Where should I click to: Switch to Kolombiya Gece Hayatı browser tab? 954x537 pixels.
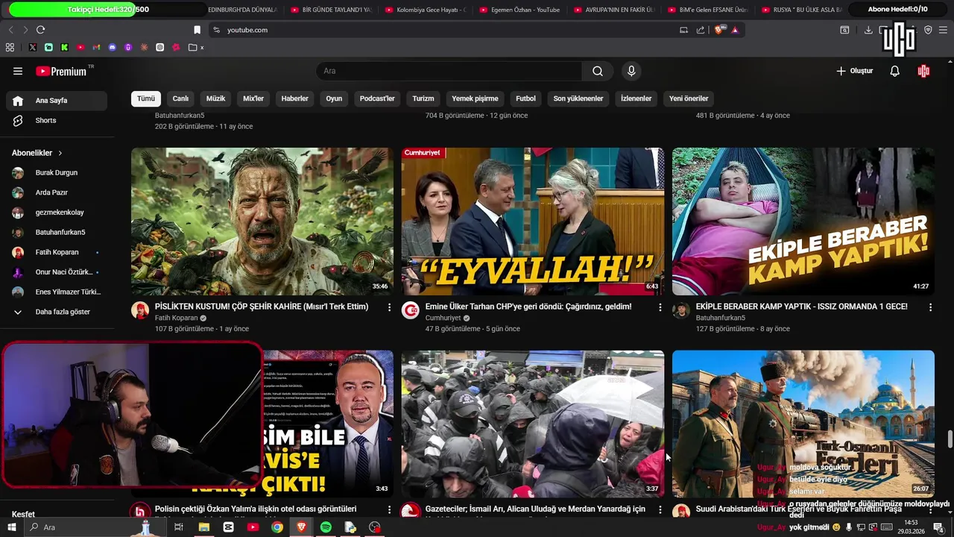426,10
